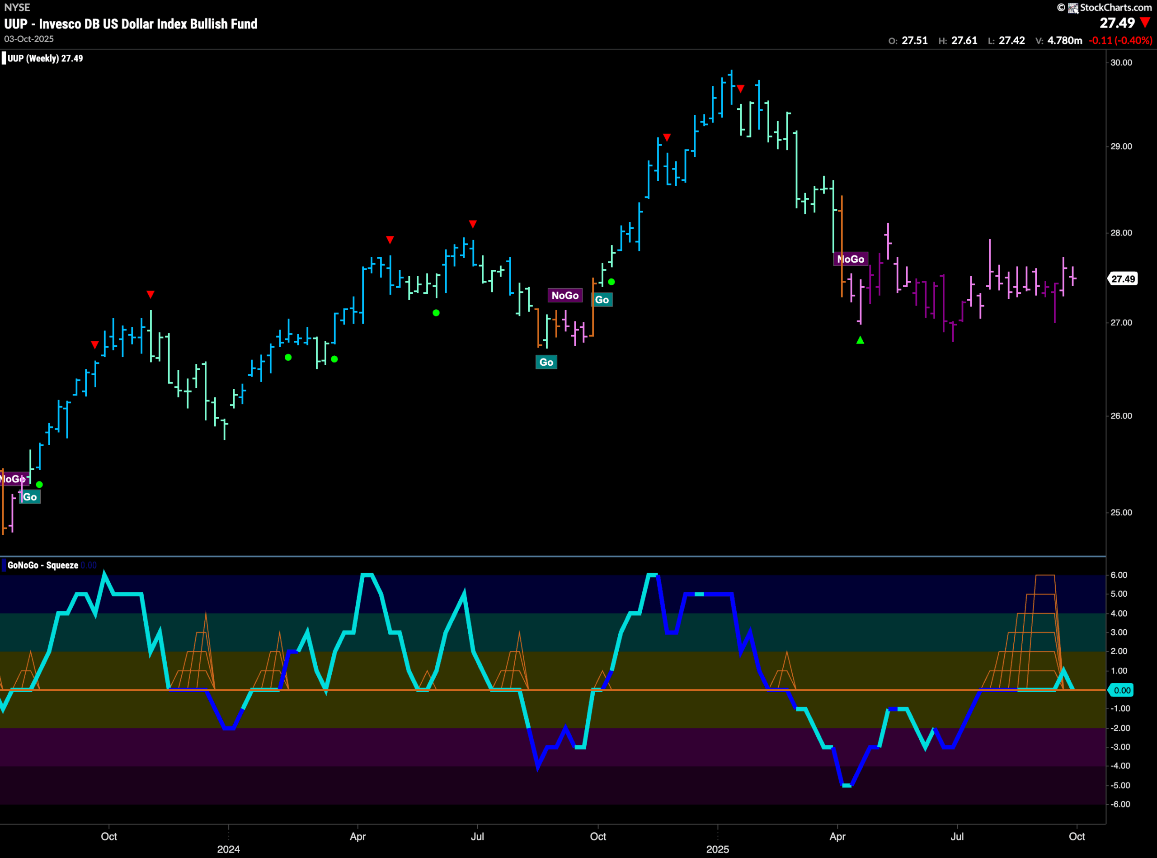Click the 0.00 squeeze value tag on the axis
Image resolution: width=1157 pixels, height=858 pixels.
click(x=1122, y=690)
